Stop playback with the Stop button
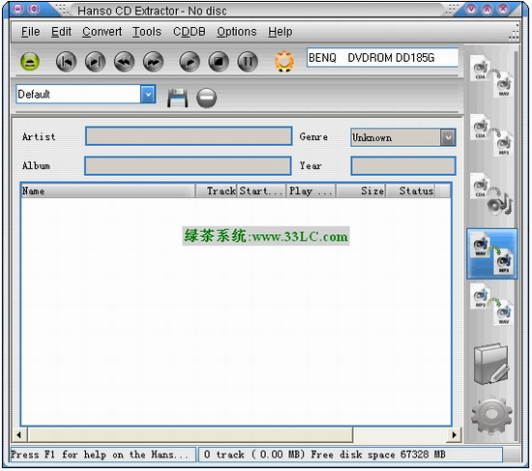Viewport: 532px width, 471px height. (219, 62)
